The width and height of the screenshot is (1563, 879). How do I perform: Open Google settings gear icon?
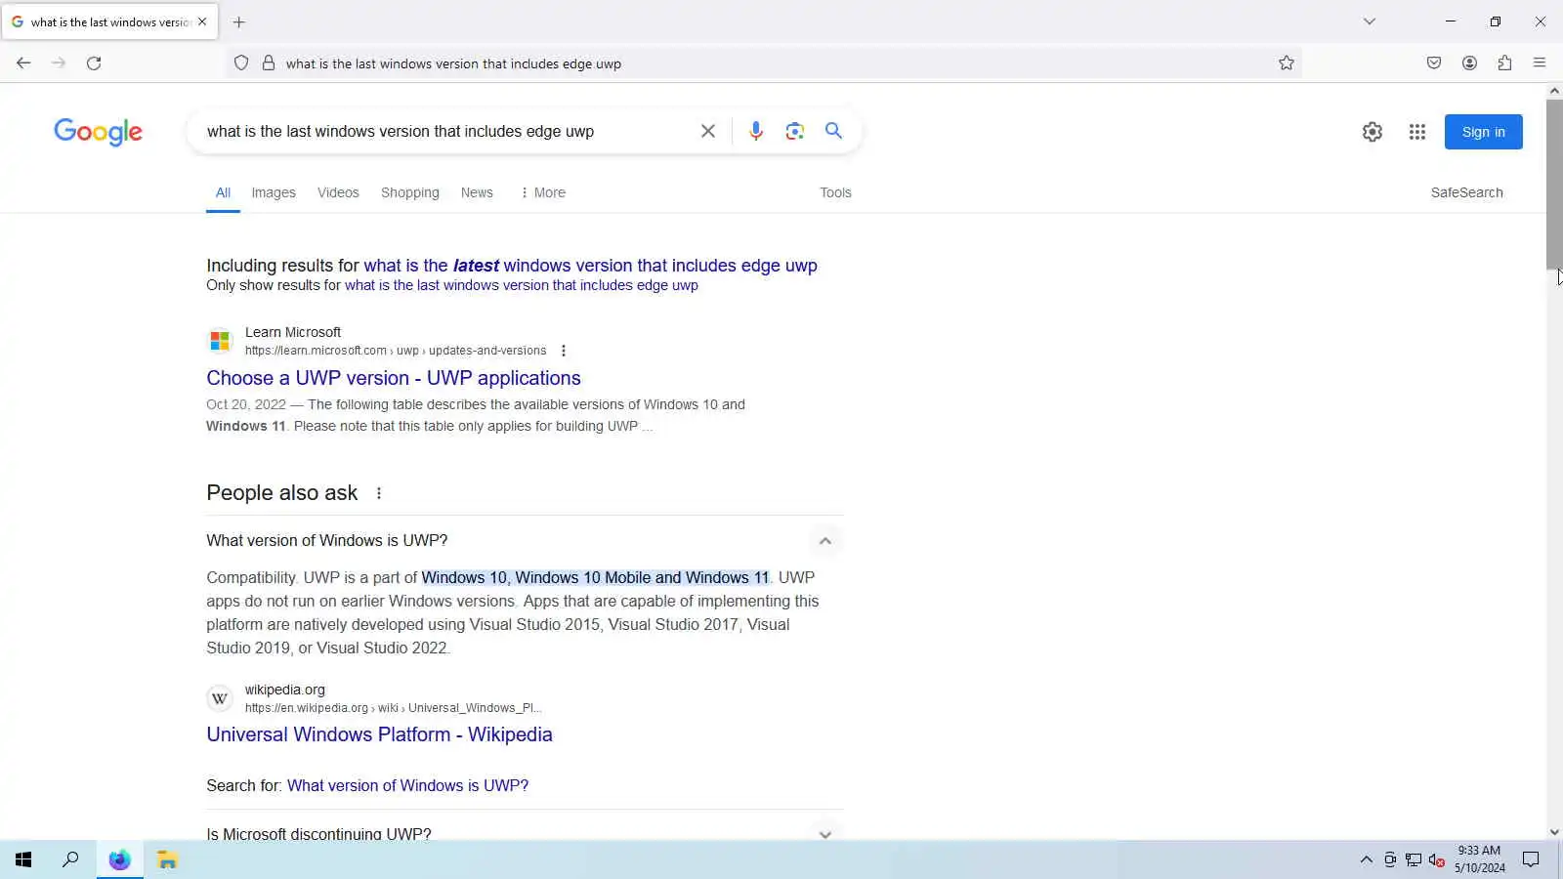tap(1373, 132)
